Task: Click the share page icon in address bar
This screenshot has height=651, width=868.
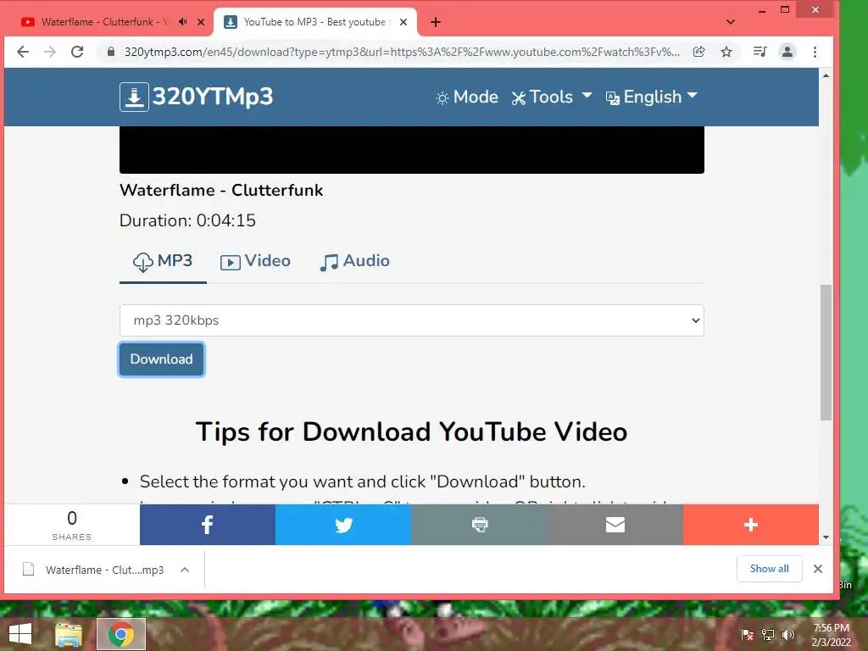Action: tap(699, 52)
